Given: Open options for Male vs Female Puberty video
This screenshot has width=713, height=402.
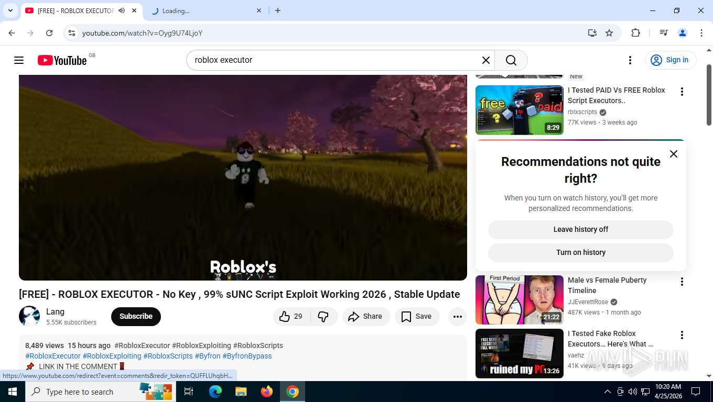Looking at the screenshot, I should click(x=682, y=282).
